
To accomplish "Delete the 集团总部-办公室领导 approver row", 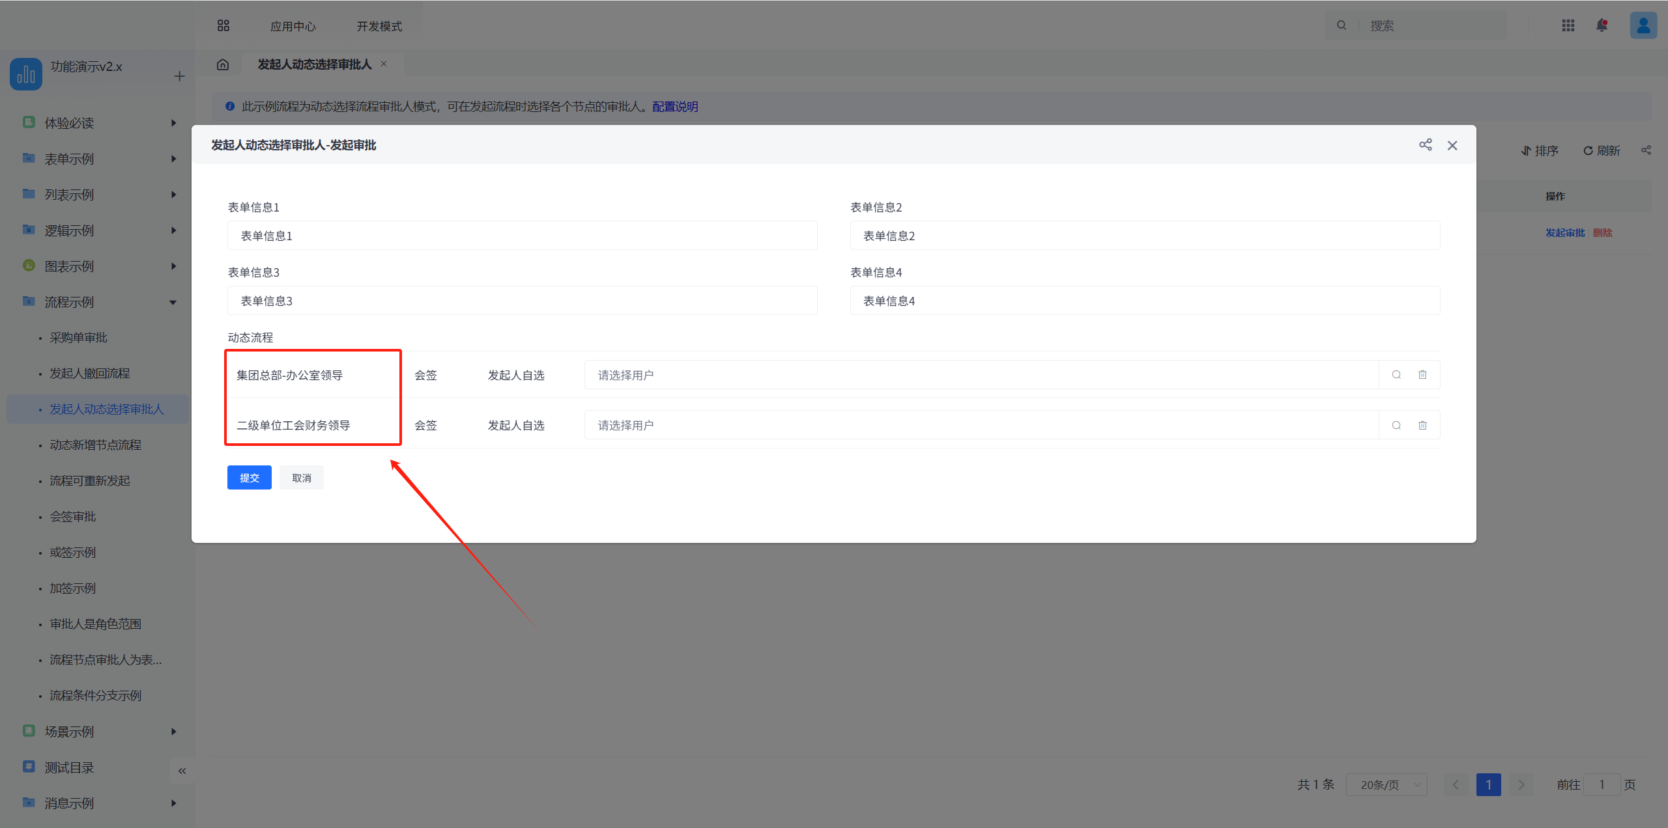I will tap(1422, 375).
